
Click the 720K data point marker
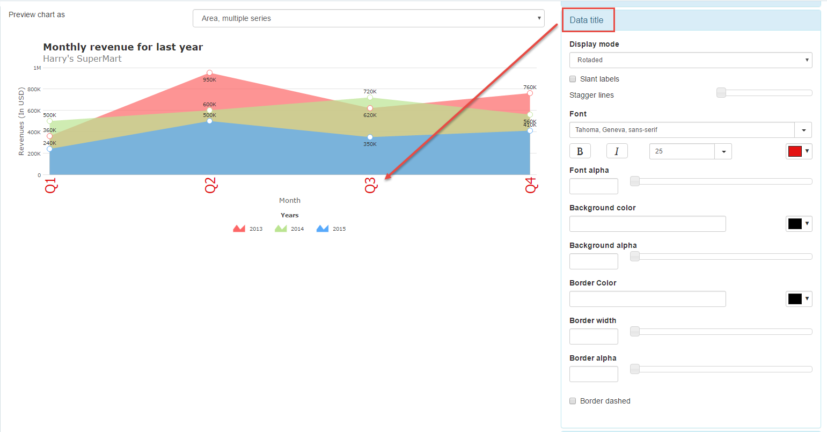tap(370, 98)
